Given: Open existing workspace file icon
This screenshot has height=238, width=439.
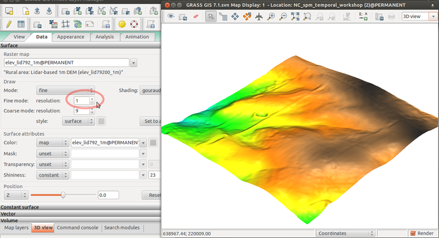Looking at the screenshot, I should tap(37, 11).
